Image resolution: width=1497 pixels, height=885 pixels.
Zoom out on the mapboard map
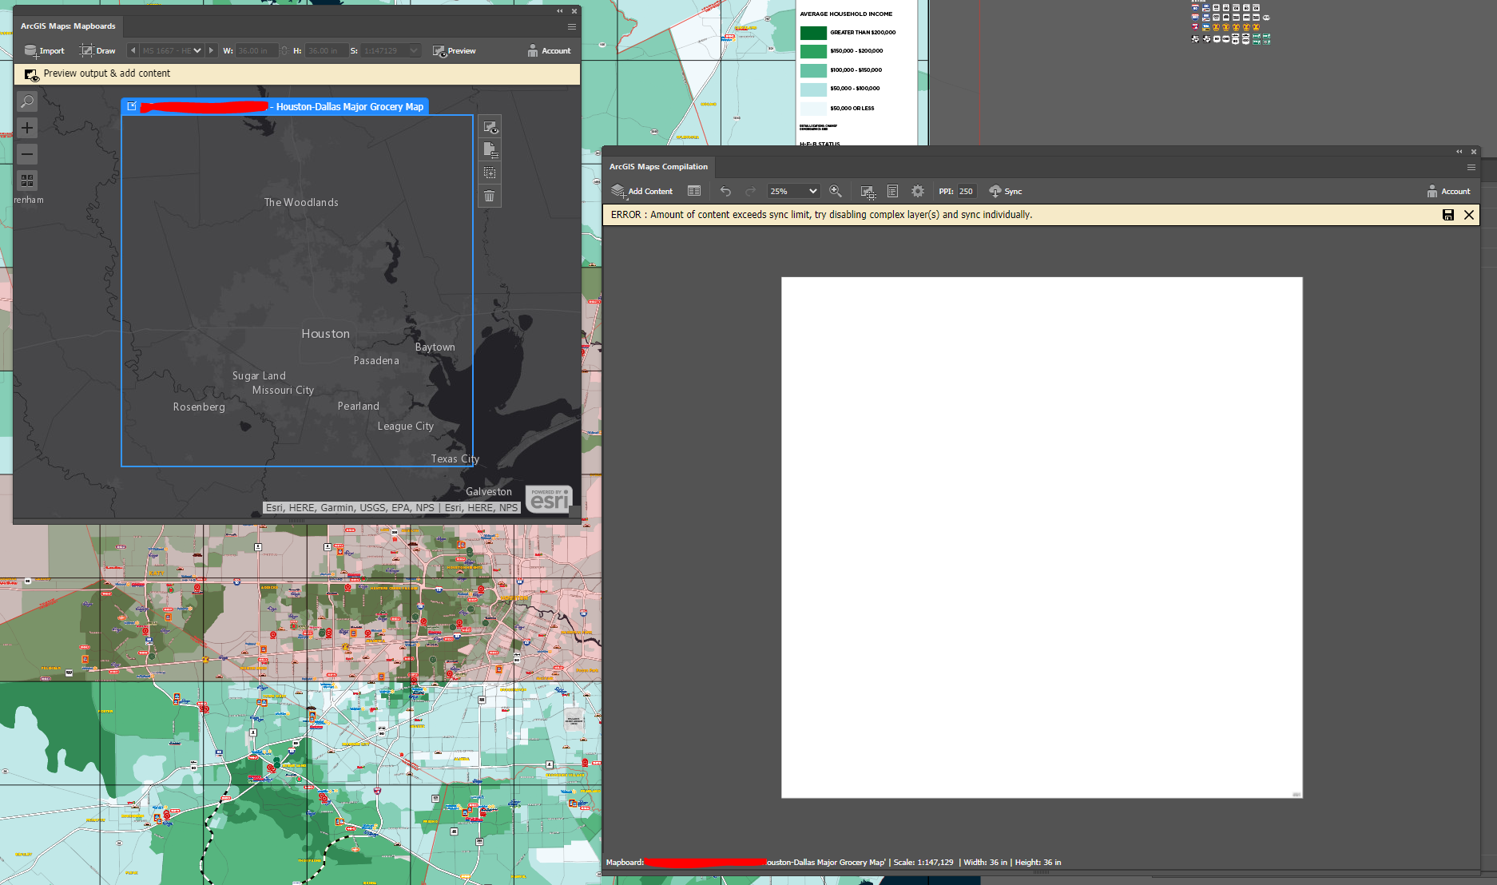click(27, 154)
